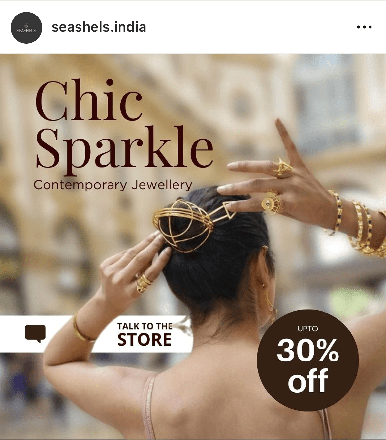The width and height of the screenshot is (386, 440).
Task: Tap the star-shaped gold ring on index finger
Action: [282, 168]
